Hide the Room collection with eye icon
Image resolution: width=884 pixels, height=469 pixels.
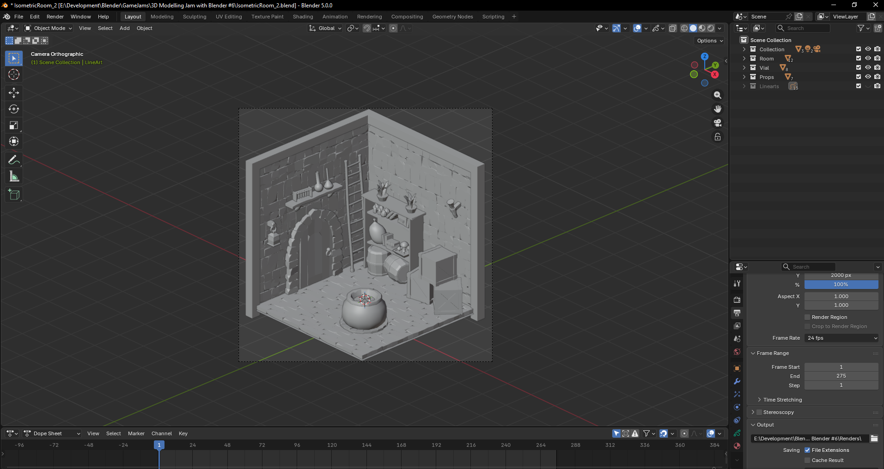click(868, 59)
